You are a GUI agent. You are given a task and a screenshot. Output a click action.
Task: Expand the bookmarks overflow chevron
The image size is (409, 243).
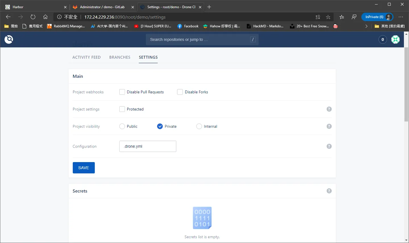366,26
